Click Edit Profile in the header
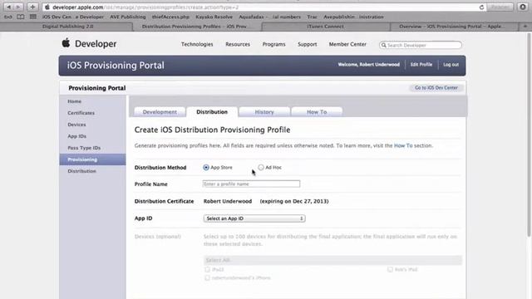This screenshot has width=532, height=299. (421, 65)
